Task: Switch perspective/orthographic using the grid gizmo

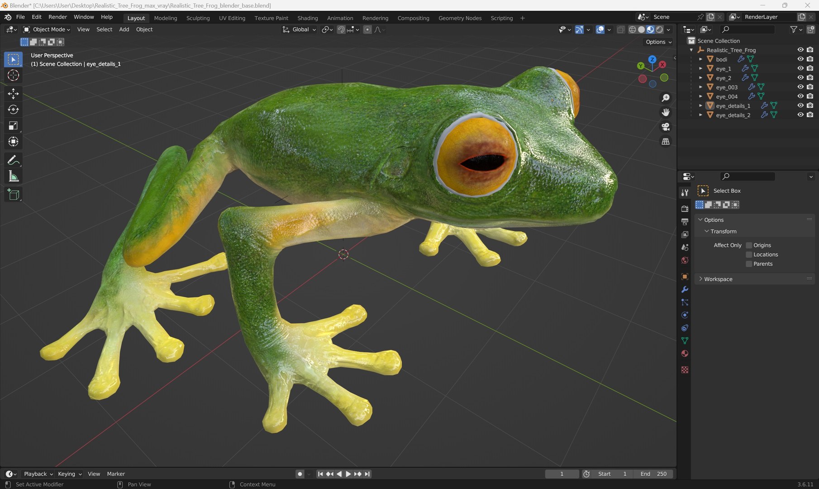Action: [x=666, y=141]
